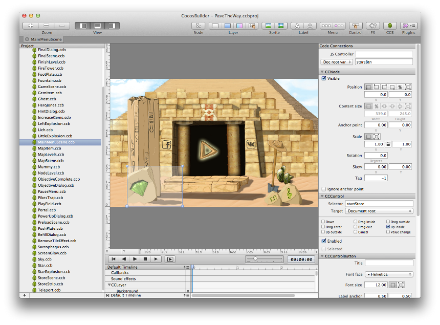Open the Target Document root dropdown

(x=380, y=211)
